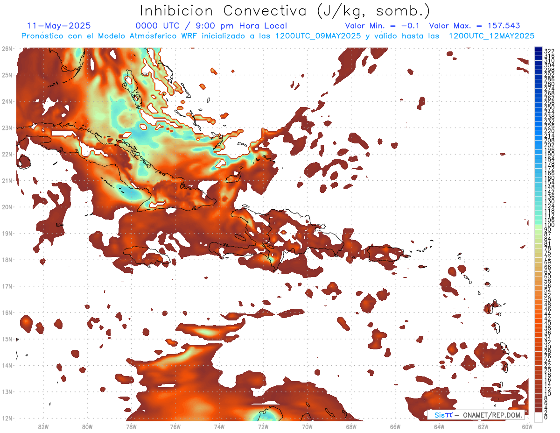Click the color scale value 0
The image size is (560, 433).
[546, 418]
